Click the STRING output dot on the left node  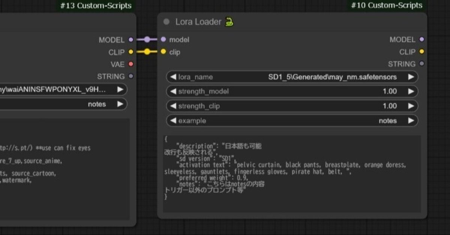130,76
